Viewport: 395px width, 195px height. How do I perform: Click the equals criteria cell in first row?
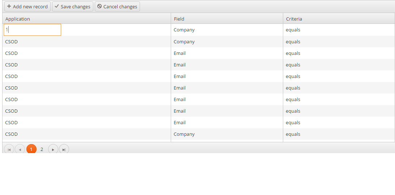click(293, 30)
